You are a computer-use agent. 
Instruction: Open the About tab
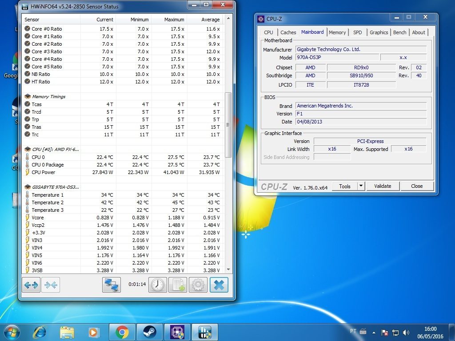(419, 32)
